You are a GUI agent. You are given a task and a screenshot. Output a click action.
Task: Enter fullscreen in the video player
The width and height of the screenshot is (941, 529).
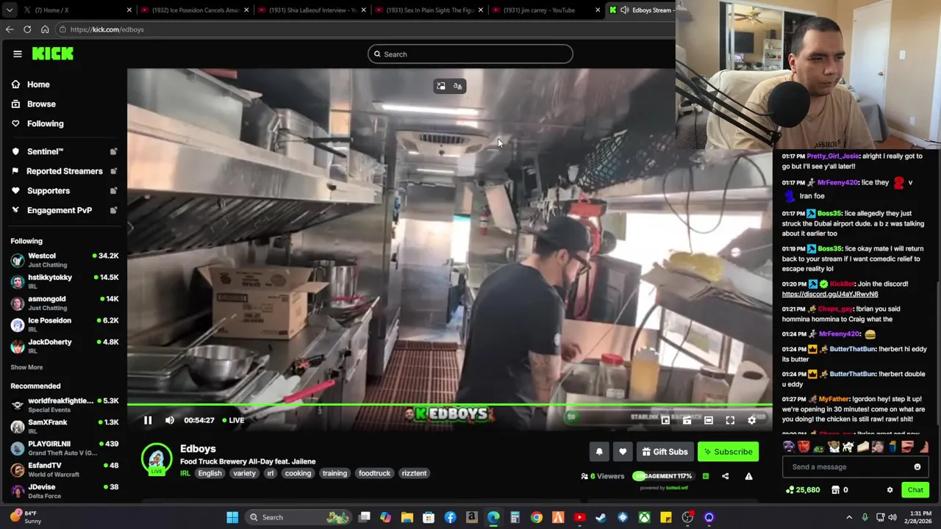pos(730,420)
